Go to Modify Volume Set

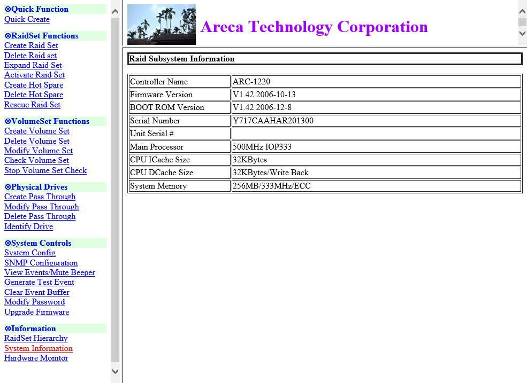(39, 151)
